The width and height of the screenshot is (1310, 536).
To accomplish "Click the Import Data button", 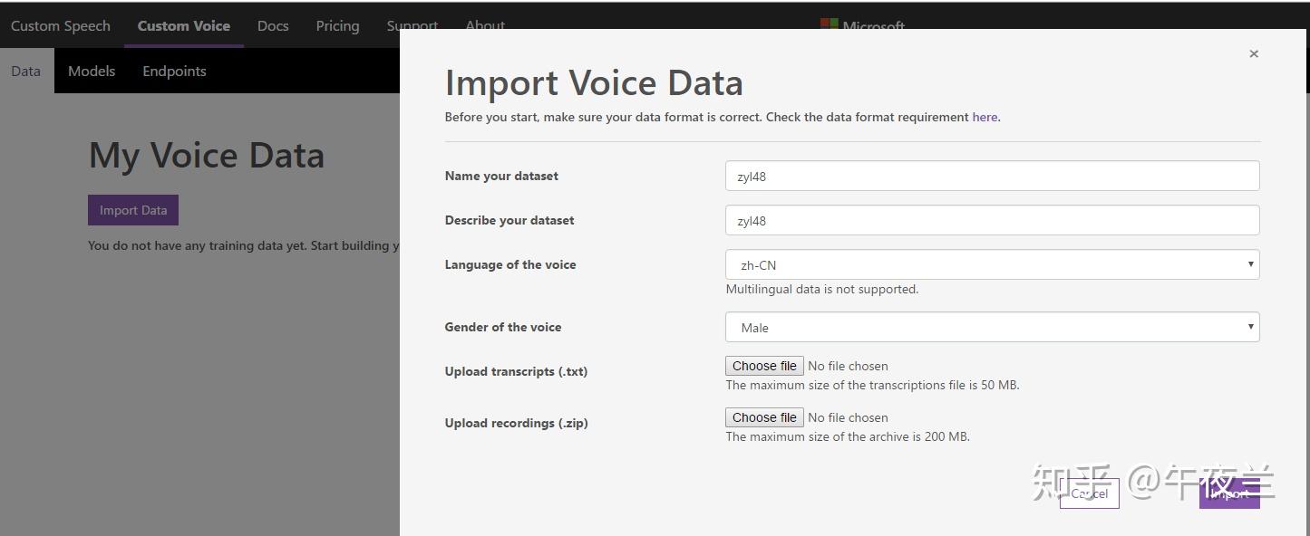I will pyautogui.click(x=133, y=210).
